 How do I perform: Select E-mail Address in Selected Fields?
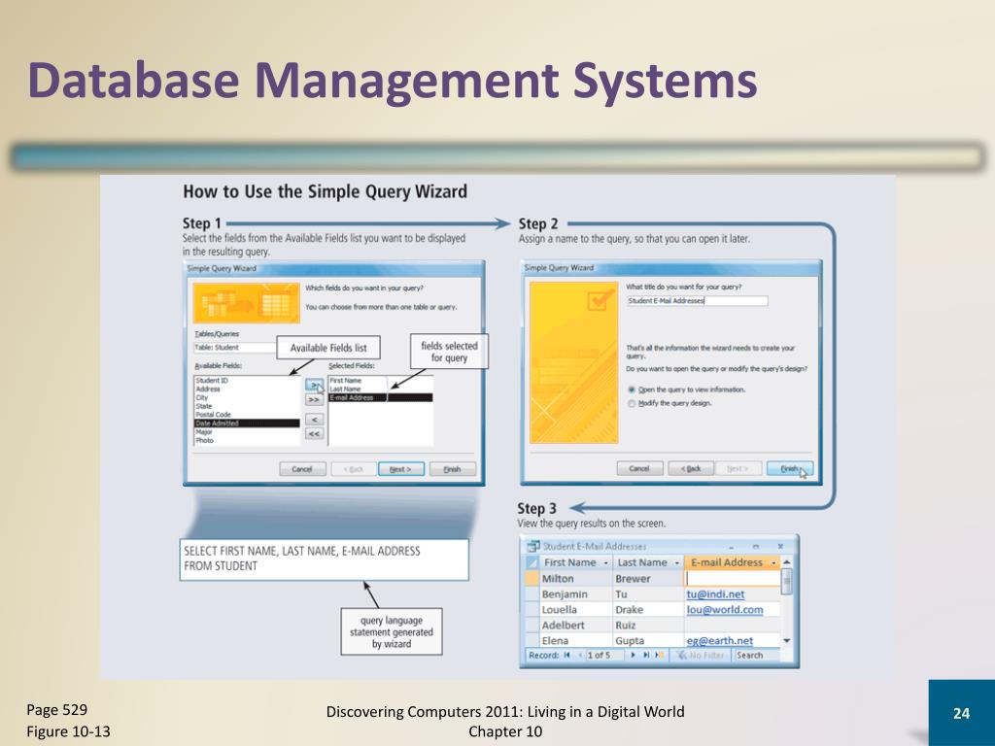(x=380, y=397)
